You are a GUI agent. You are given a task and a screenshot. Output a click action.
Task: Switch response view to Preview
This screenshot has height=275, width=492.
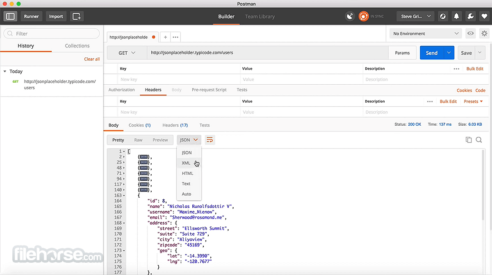(160, 140)
